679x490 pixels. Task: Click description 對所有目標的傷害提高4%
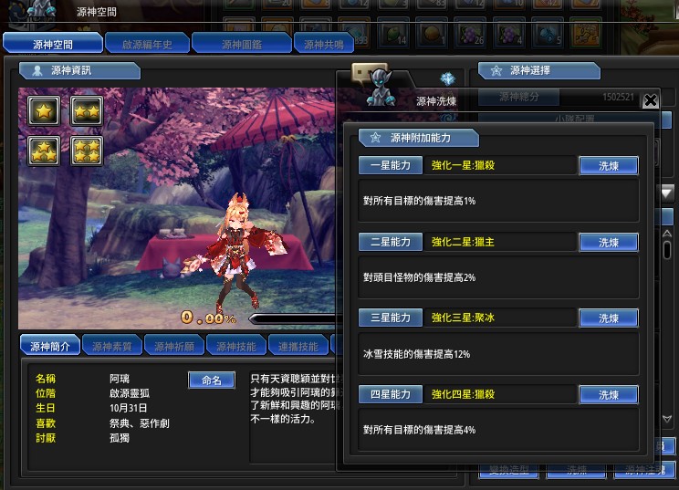point(419,430)
